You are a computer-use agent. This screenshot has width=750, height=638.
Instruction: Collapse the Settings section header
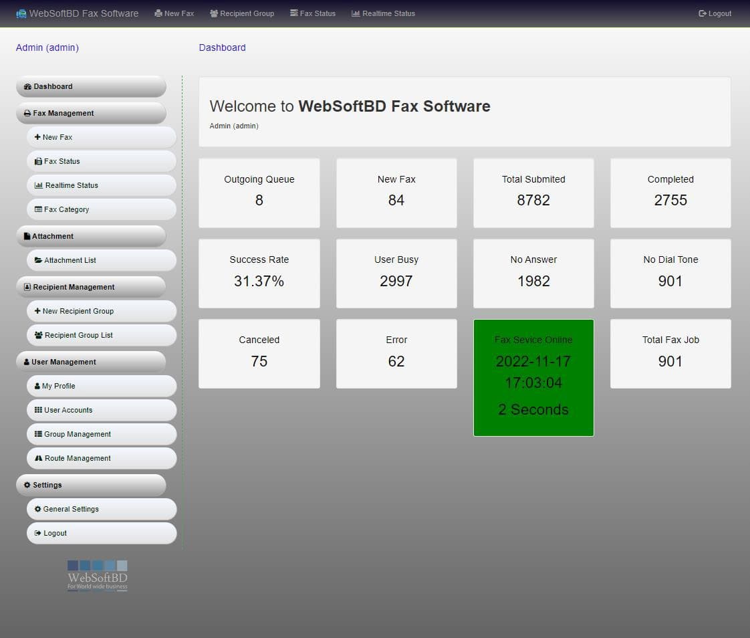[x=92, y=485]
